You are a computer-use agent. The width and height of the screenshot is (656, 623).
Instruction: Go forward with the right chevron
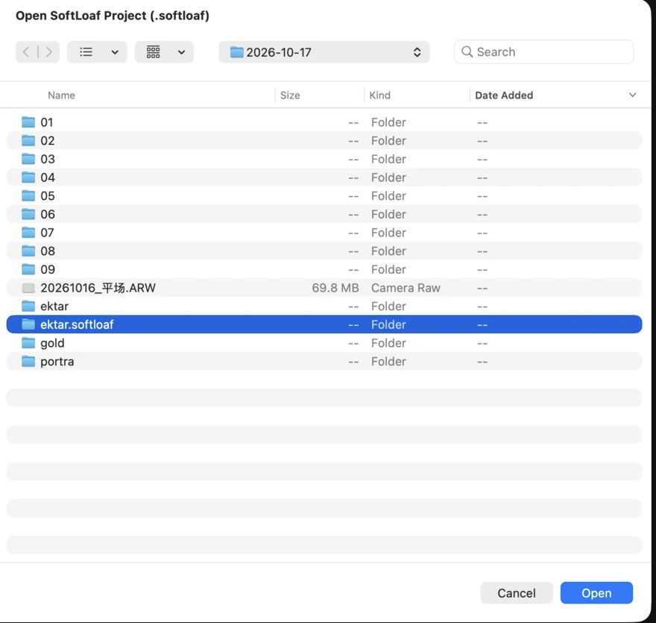(49, 52)
